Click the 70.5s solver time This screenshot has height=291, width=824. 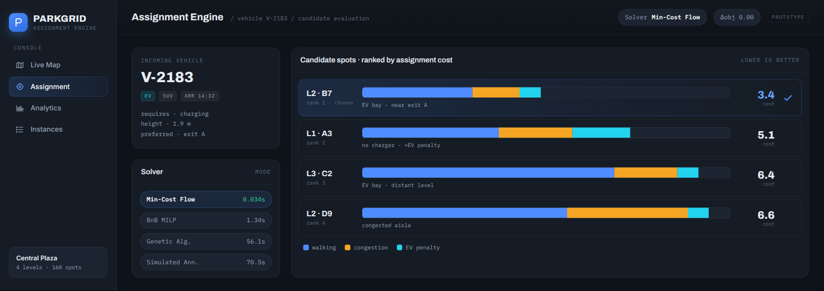[256, 262]
